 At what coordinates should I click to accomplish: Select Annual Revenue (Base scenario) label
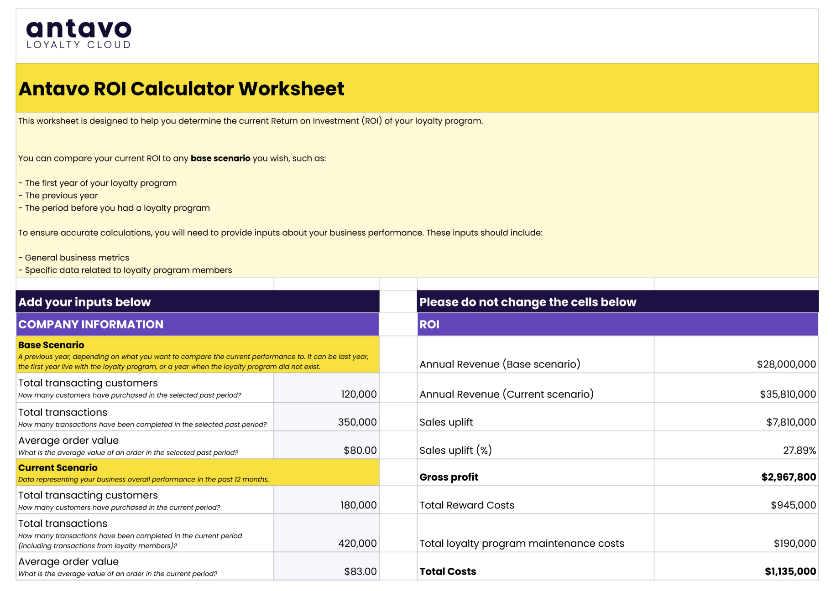click(500, 364)
